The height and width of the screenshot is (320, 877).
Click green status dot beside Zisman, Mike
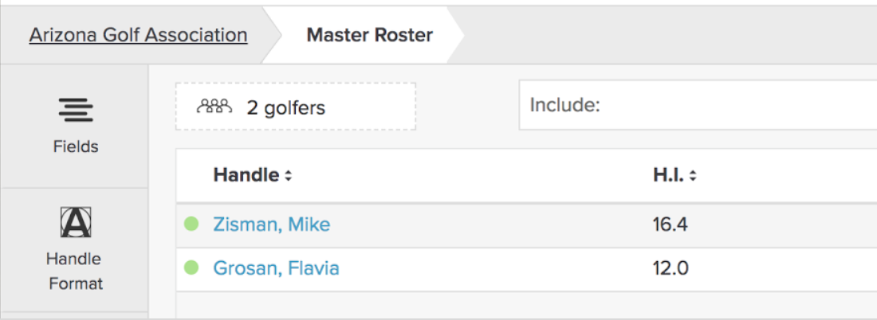(191, 224)
